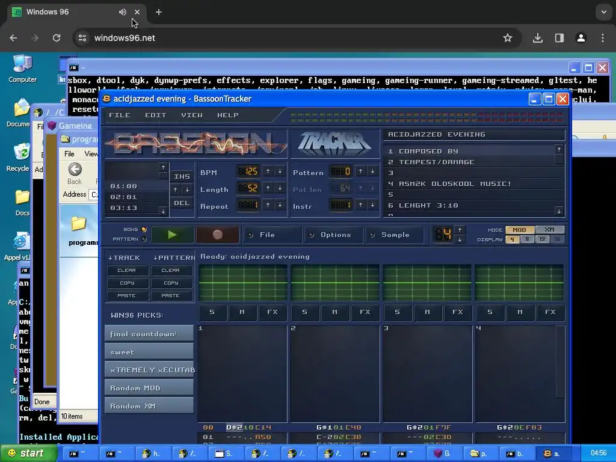Viewport: 616px width, 462px height.
Task: Click INS to insert song position
Action: pyautogui.click(x=182, y=177)
